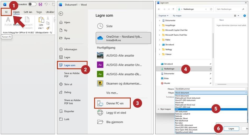Screen dimensions: 249x135
Task: Open the Organiser dropdown menu
Action: (x=163, y=16)
